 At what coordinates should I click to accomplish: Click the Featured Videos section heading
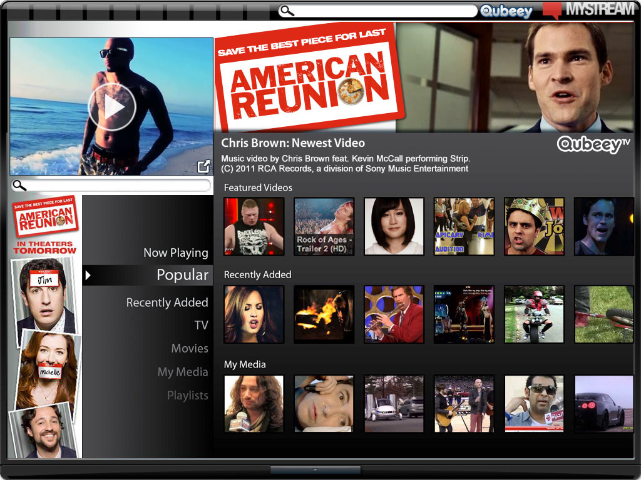click(258, 187)
